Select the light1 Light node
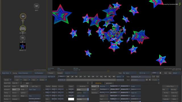Screen dimensions: 182x102 tap(23, 16)
